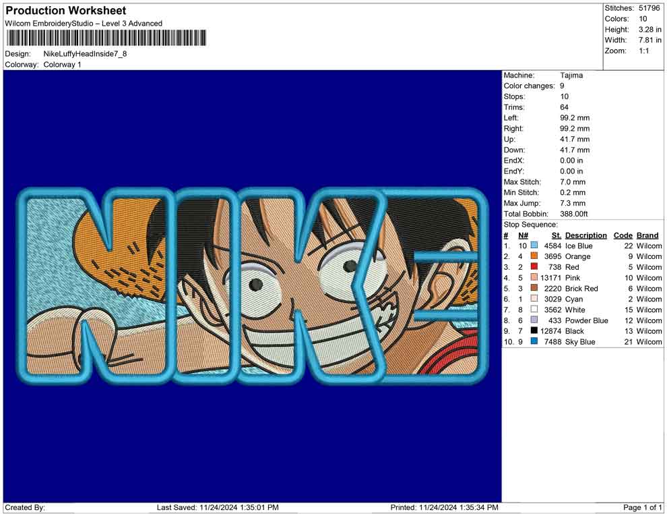This screenshot has width=667, height=514.
Task: Click the NIKE Luffy embroidery design preview
Action: point(253,286)
